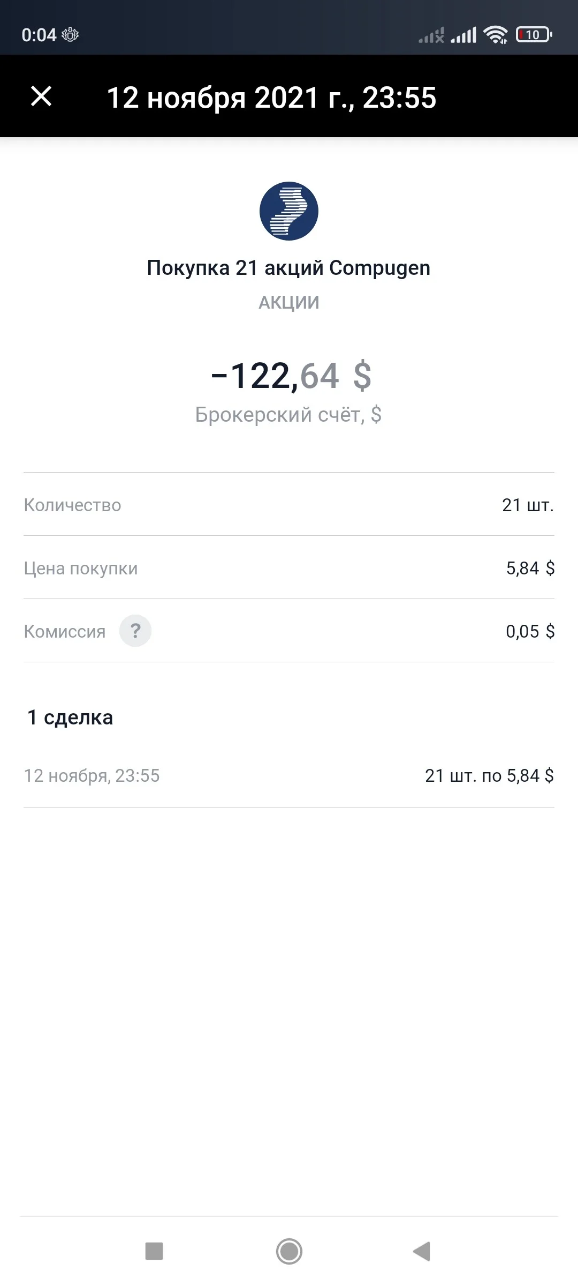The image size is (578, 1286).
Task: Select the header date 12 ноября 2021
Action: 213,98
